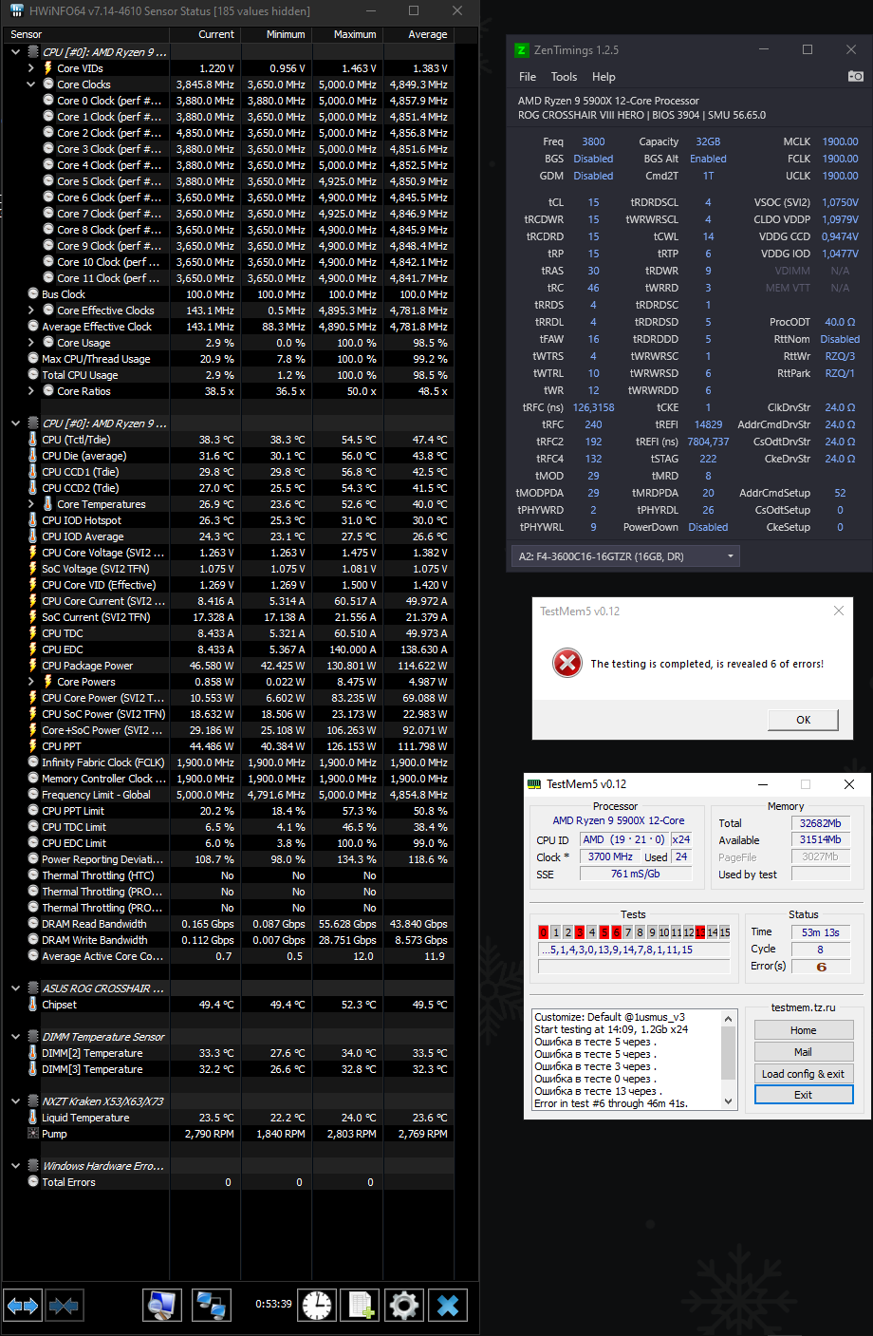Click the red error icon in TestMem5 dialog
The height and width of the screenshot is (1336, 873).
567,663
